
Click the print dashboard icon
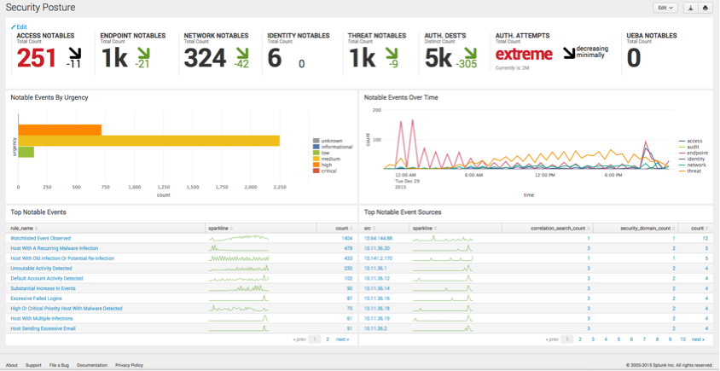click(x=705, y=8)
